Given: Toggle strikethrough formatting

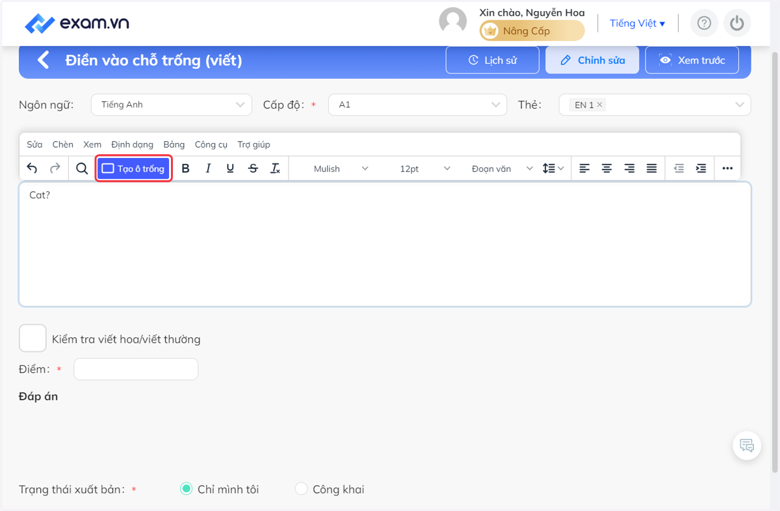Looking at the screenshot, I should (253, 168).
